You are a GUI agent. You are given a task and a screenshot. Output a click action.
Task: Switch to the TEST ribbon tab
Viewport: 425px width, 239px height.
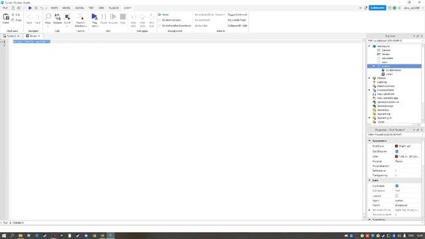tap(91, 8)
